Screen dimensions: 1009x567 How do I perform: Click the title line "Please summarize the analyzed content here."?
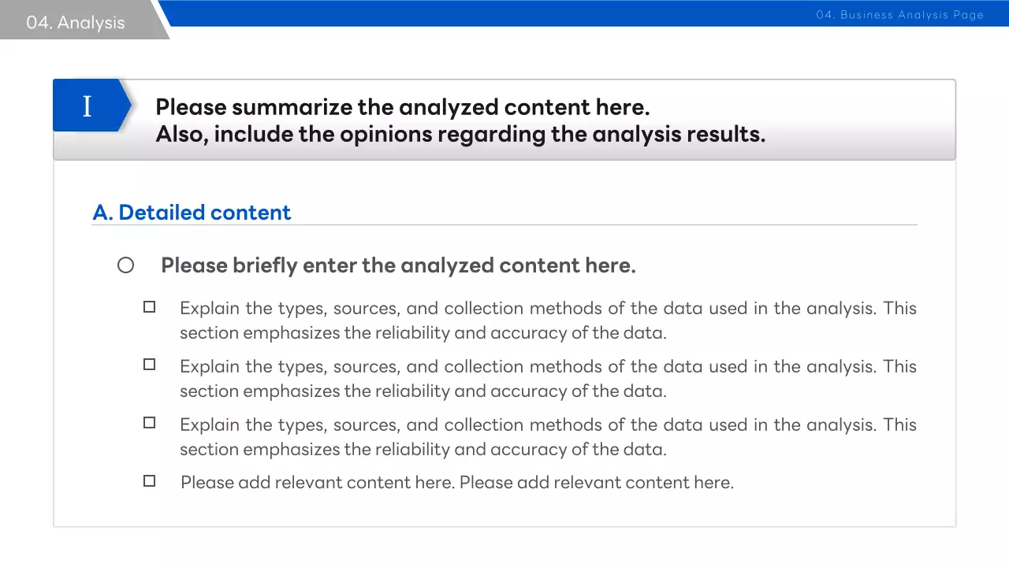click(x=402, y=107)
